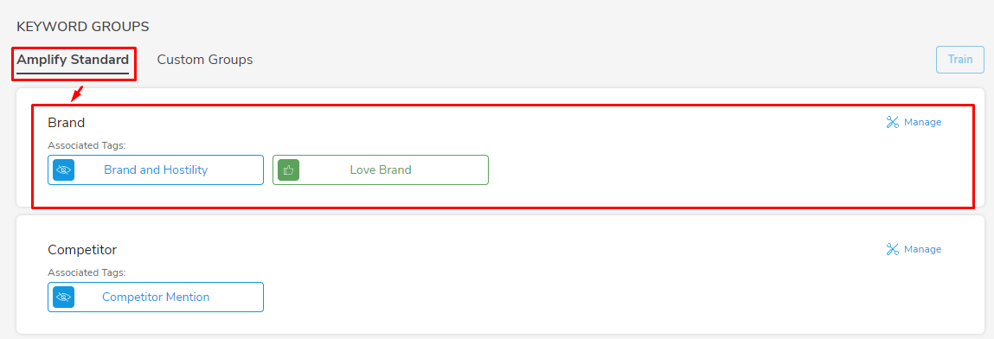Viewport: 994px width, 339px height.
Task: Click the Brand group title
Action: (x=67, y=122)
